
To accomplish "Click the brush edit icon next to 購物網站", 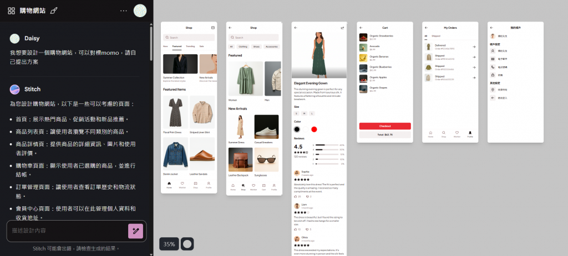I will click(54, 11).
